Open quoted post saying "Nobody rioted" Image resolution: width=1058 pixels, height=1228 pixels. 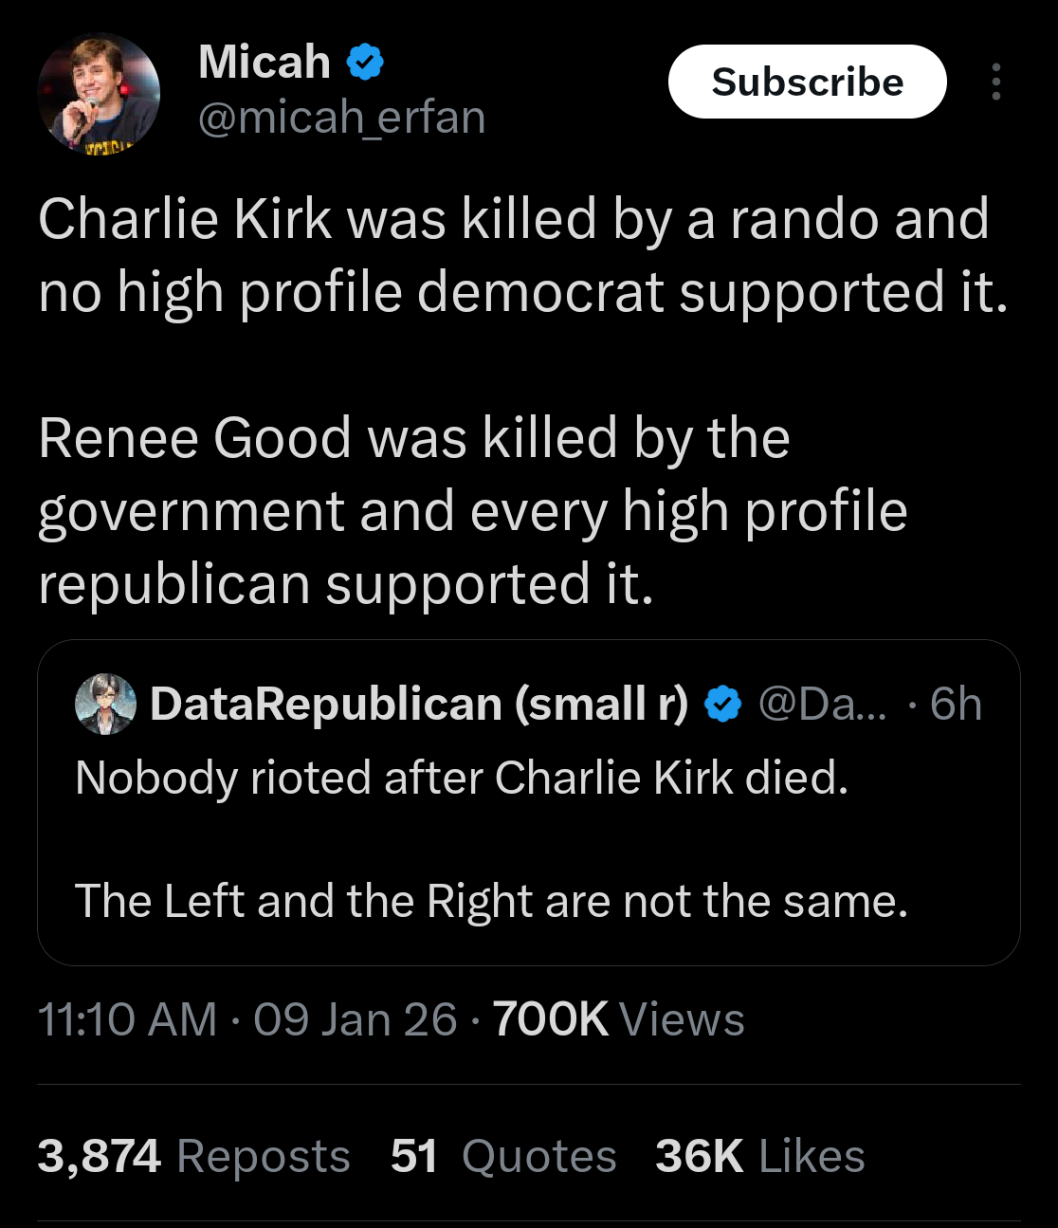coord(461,779)
